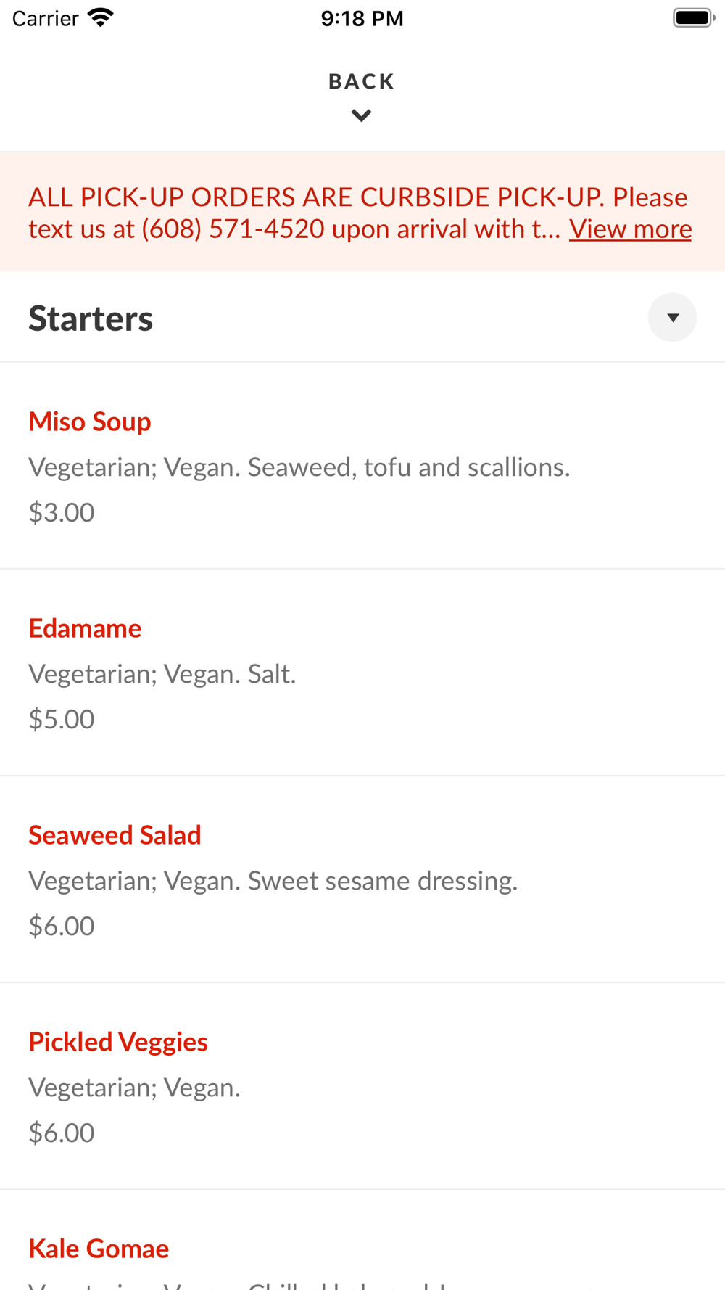Image resolution: width=725 pixels, height=1290 pixels.
Task: Tap the Seaweed Salad $6.00 price
Action: coord(62,927)
